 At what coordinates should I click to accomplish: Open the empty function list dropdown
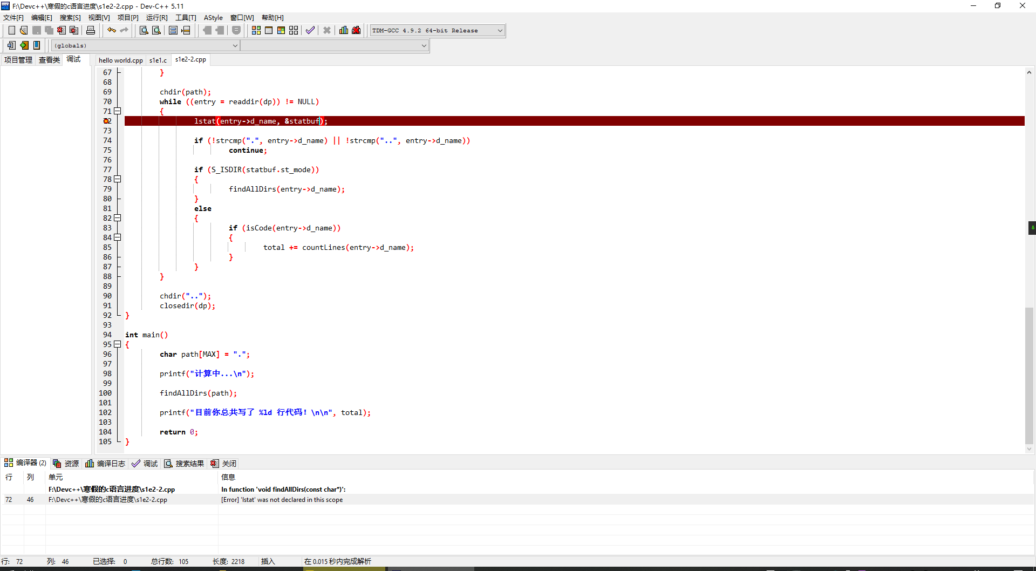tap(335, 45)
